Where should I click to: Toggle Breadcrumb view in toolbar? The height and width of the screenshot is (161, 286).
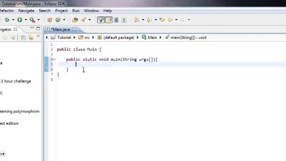click(x=101, y=20)
